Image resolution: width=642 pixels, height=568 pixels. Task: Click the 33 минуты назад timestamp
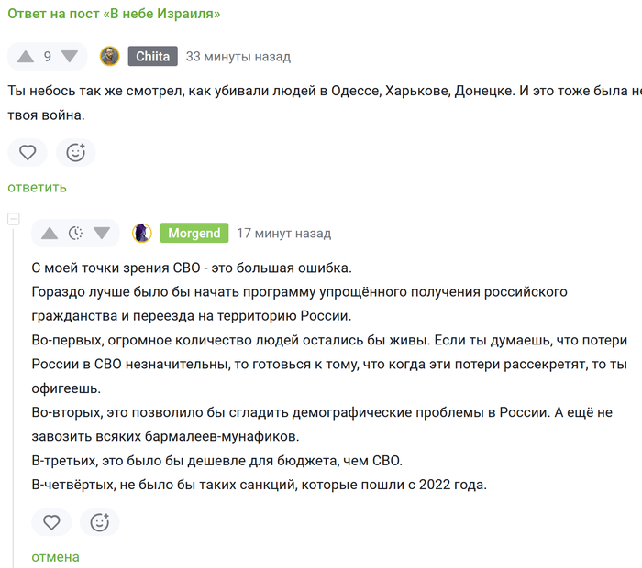click(x=238, y=57)
